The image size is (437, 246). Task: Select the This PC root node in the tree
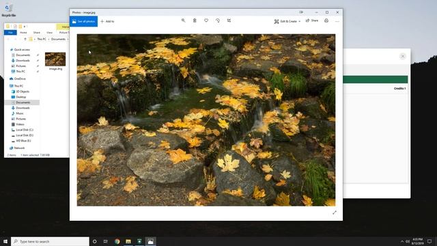(18, 86)
